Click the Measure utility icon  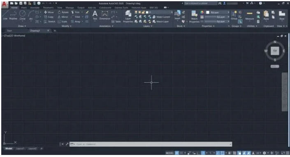click(x=250, y=16)
